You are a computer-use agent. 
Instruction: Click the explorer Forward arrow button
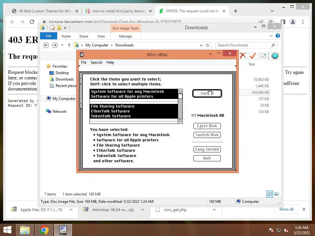click(x=55, y=45)
